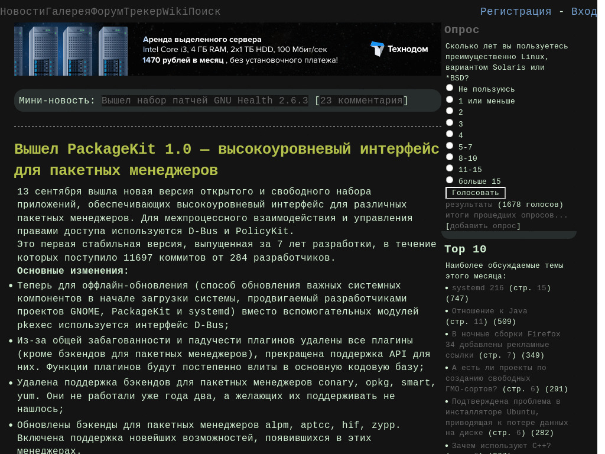Click the server rack image in the ad
This screenshot has width=605, height=454.
click(x=71, y=50)
